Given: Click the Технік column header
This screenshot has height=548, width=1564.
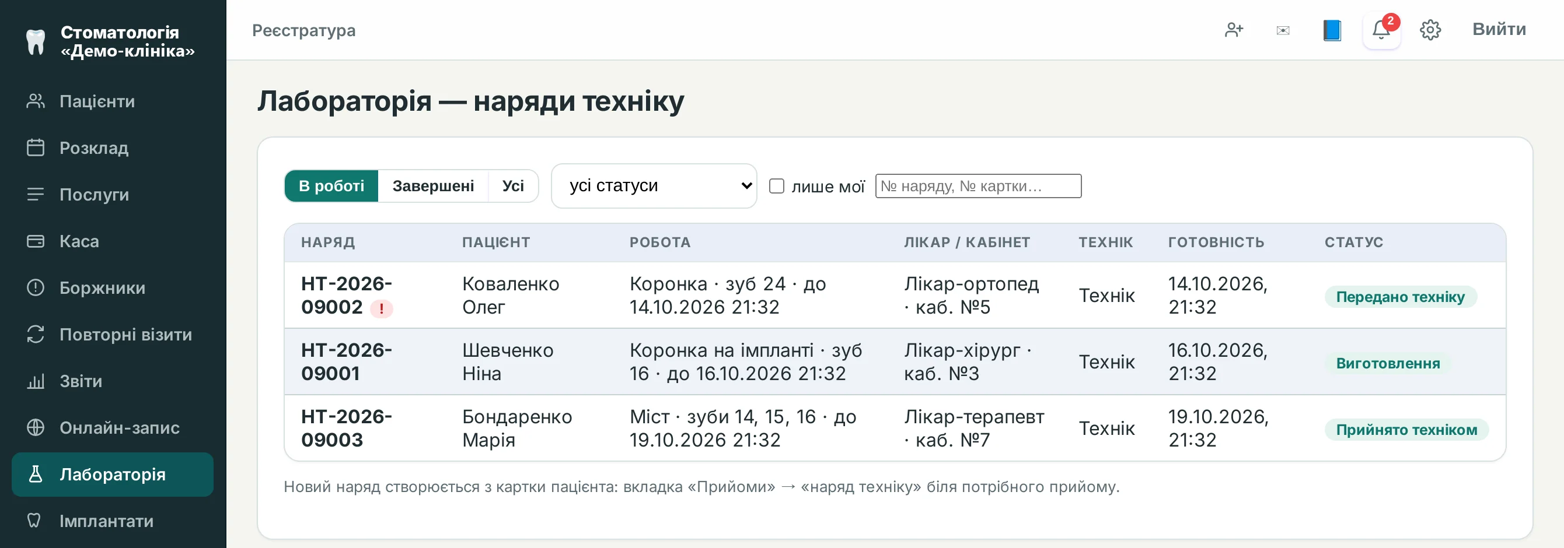Looking at the screenshot, I should coord(1106,243).
